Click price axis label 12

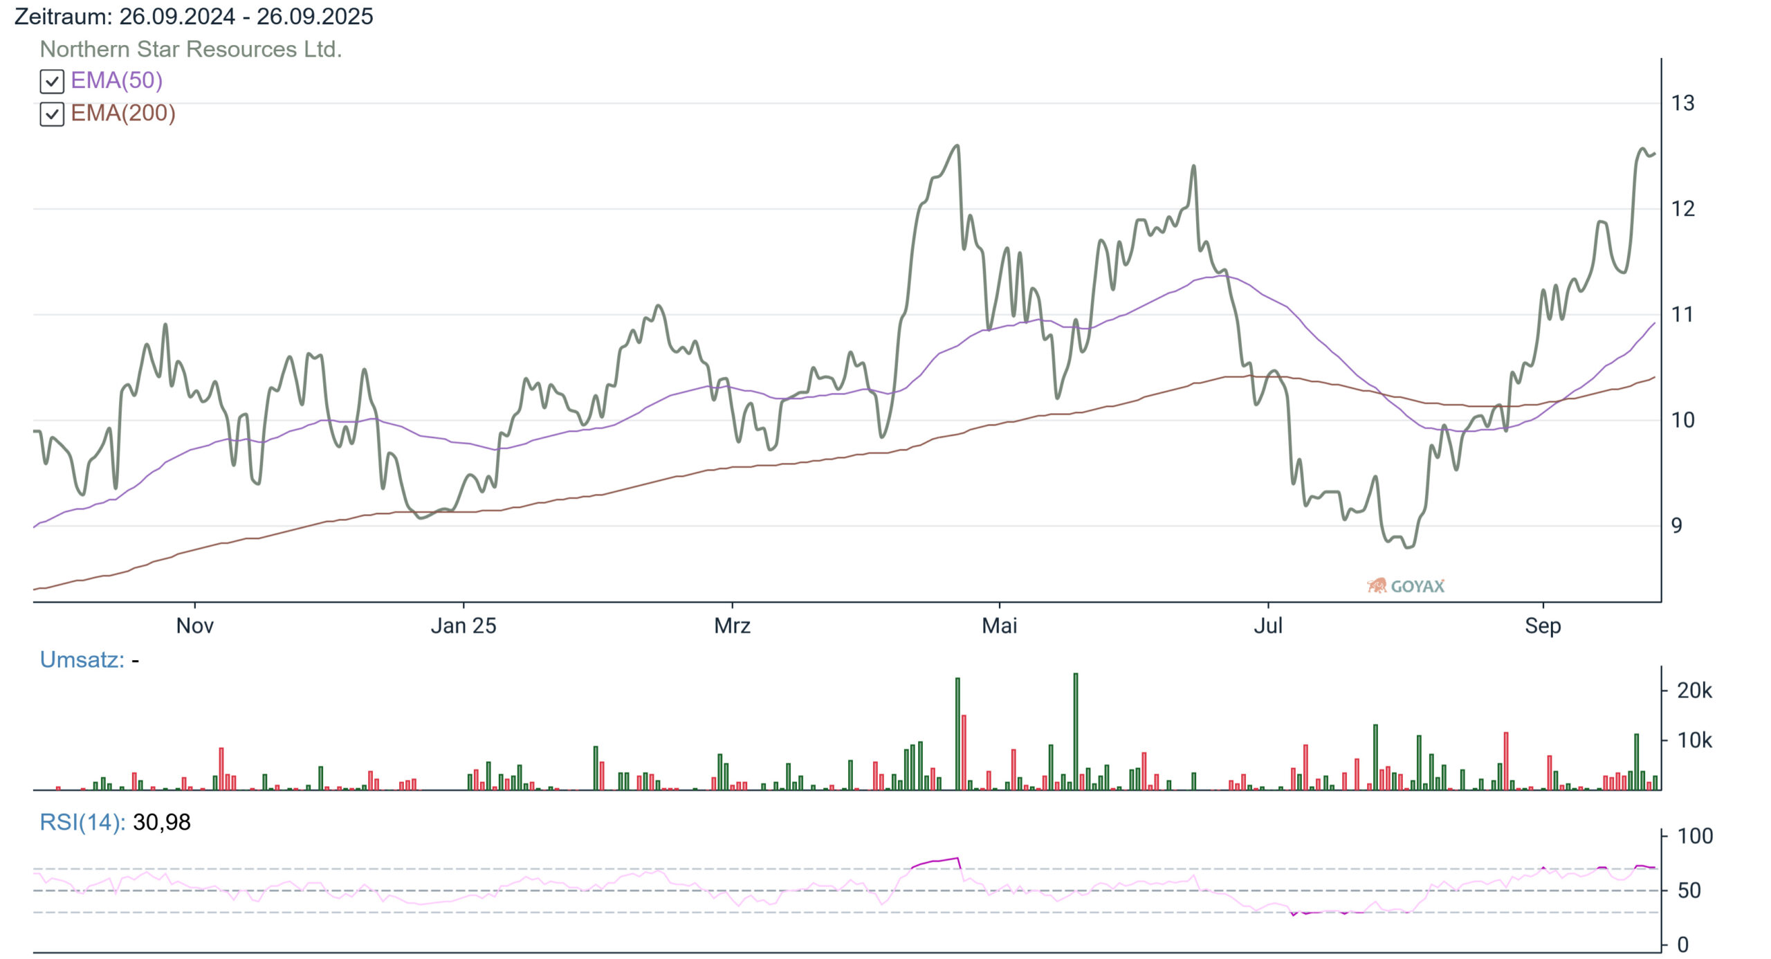pos(1683,208)
